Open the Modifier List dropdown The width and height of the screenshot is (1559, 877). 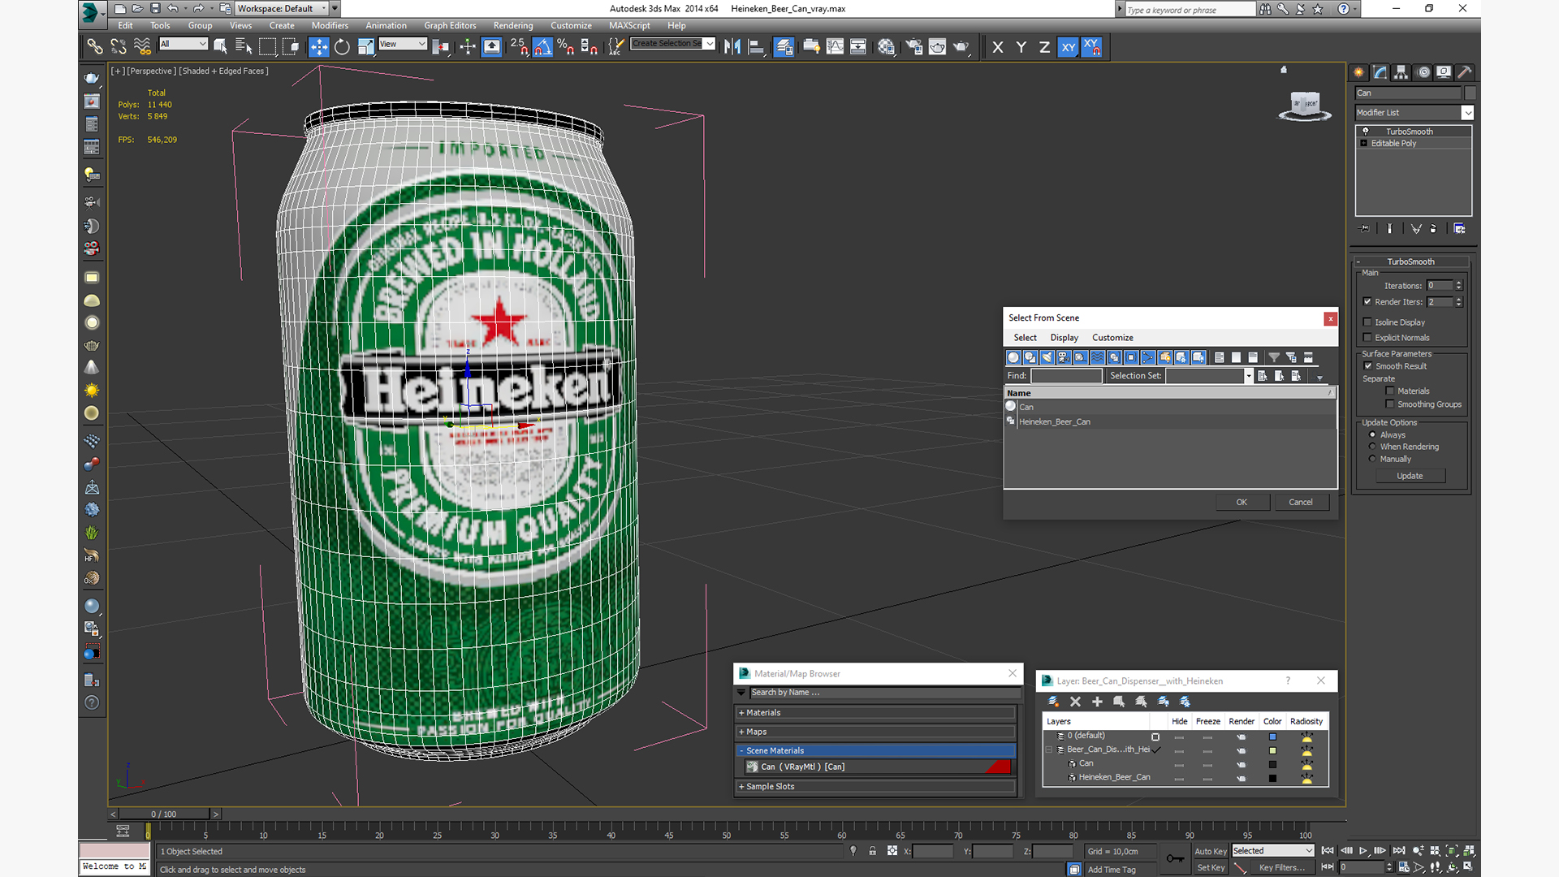[1467, 113]
